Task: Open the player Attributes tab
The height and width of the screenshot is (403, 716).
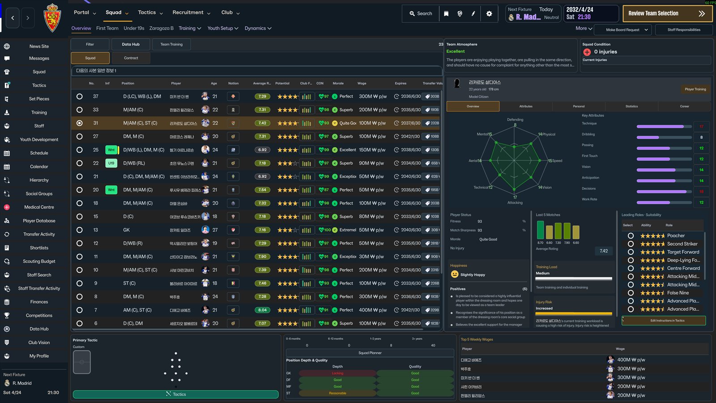Action: click(526, 107)
